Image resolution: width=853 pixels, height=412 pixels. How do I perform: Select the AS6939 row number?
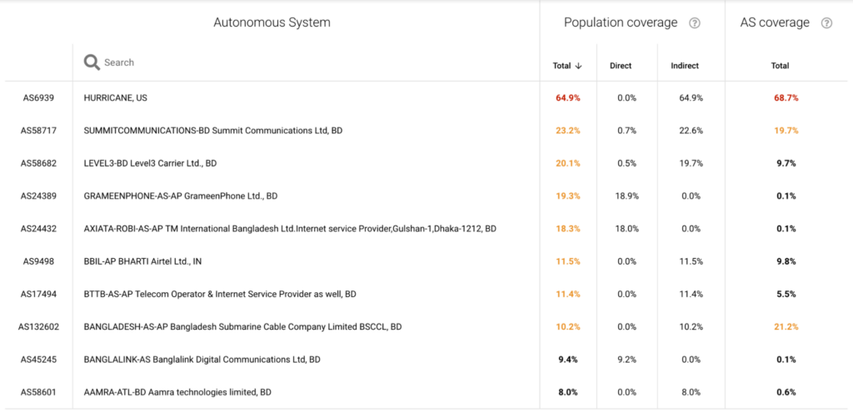[38, 98]
